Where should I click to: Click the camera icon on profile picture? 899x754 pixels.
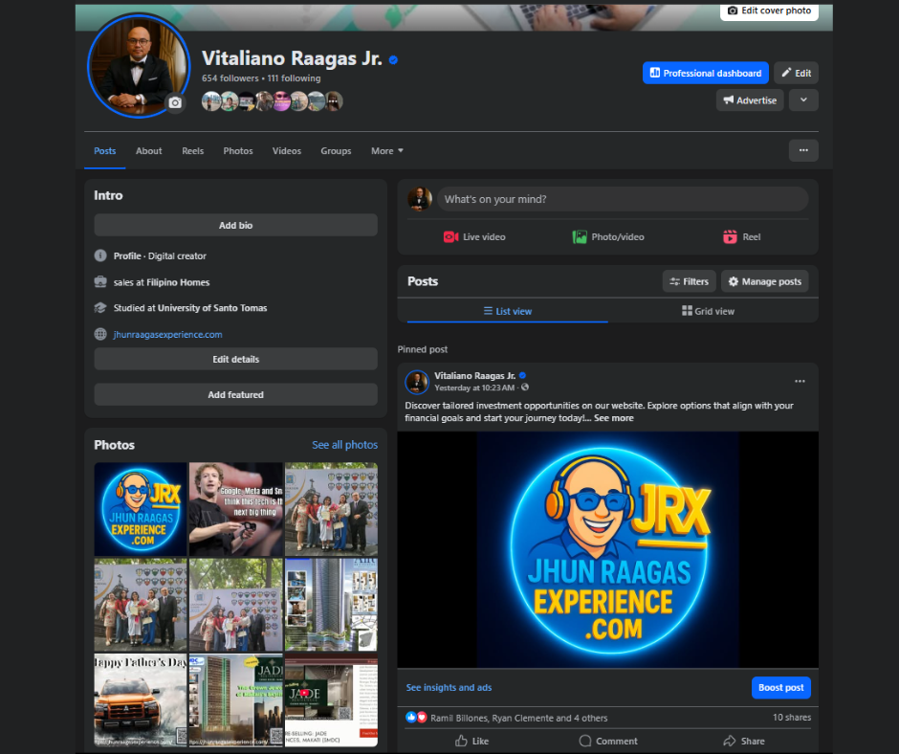pos(174,102)
